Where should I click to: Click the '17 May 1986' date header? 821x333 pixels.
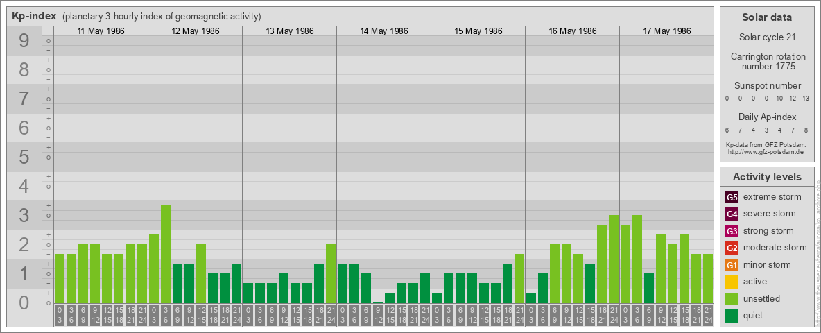point(666,31)
